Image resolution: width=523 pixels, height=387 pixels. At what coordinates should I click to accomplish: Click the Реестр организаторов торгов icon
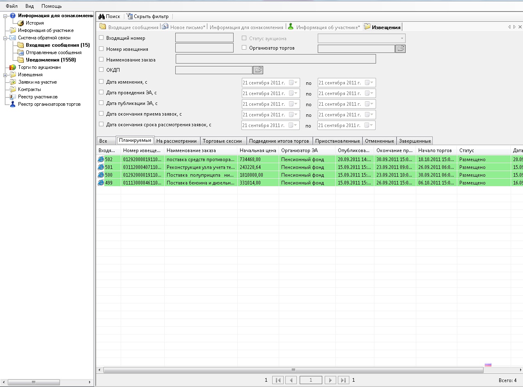coord(13,104)
